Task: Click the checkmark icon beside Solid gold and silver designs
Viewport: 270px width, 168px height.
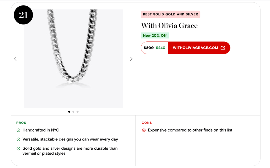Action: (x=18, y=149)
